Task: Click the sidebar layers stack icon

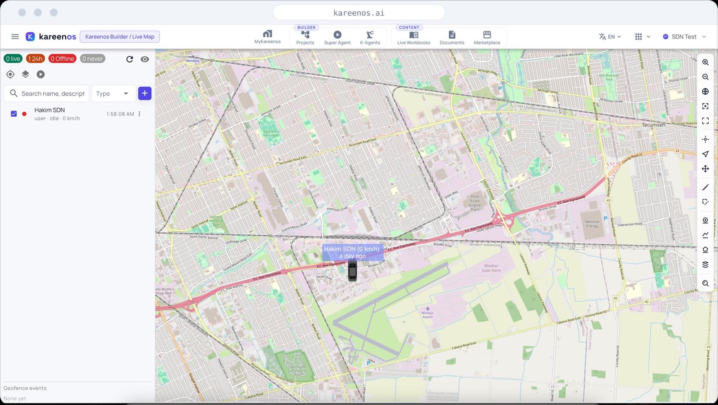Action: point(26,74)
